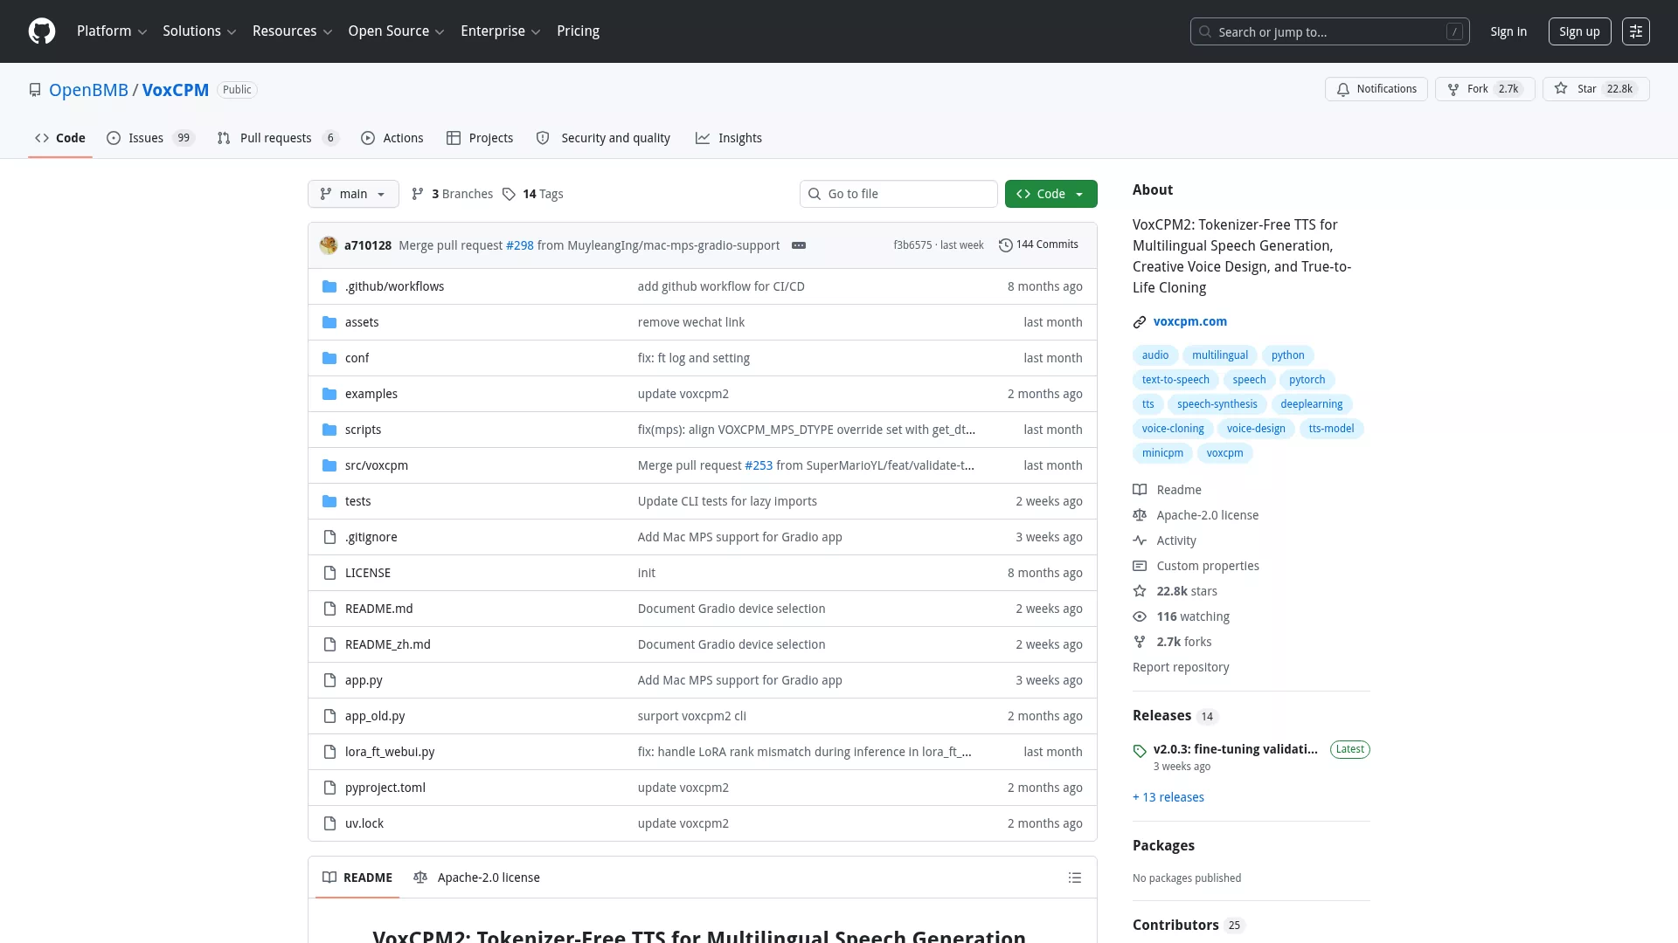Expand commit message ellipsis icon
Screen dimensions: 1678x943
[x=799, y=245]
